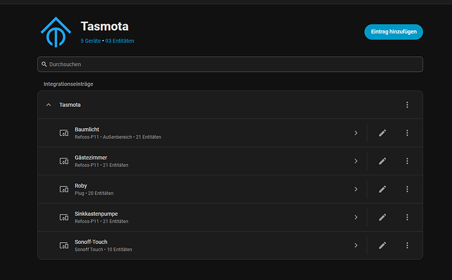Click the Gästezimmer device icon
This screenshot has height=280, width=452.
click(x=64, y=161)
